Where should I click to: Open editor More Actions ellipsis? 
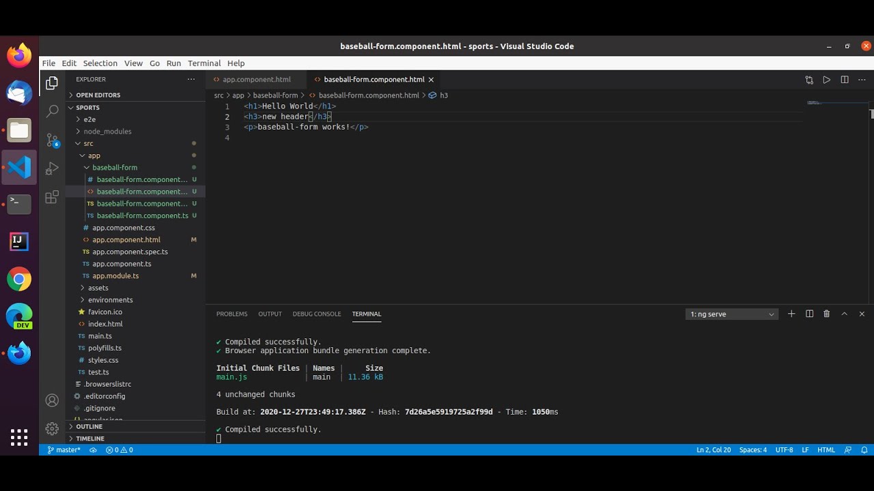862,80
